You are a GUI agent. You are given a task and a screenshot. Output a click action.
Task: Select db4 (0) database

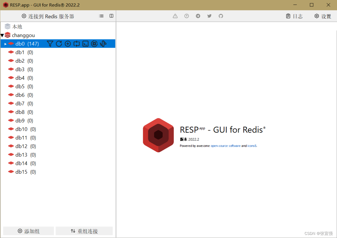pos(58,78)
